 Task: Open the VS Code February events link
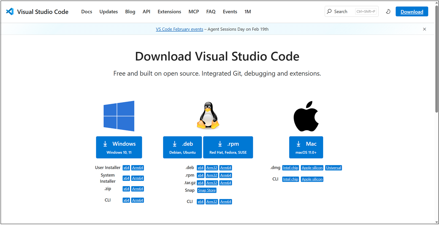click(x=179, y=29)
